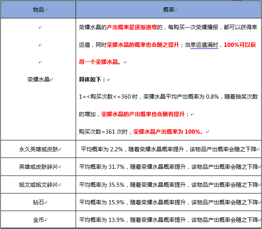Screen dimensions: 262x229
Task: Click the 概率 column header cell
Action: 168,9
